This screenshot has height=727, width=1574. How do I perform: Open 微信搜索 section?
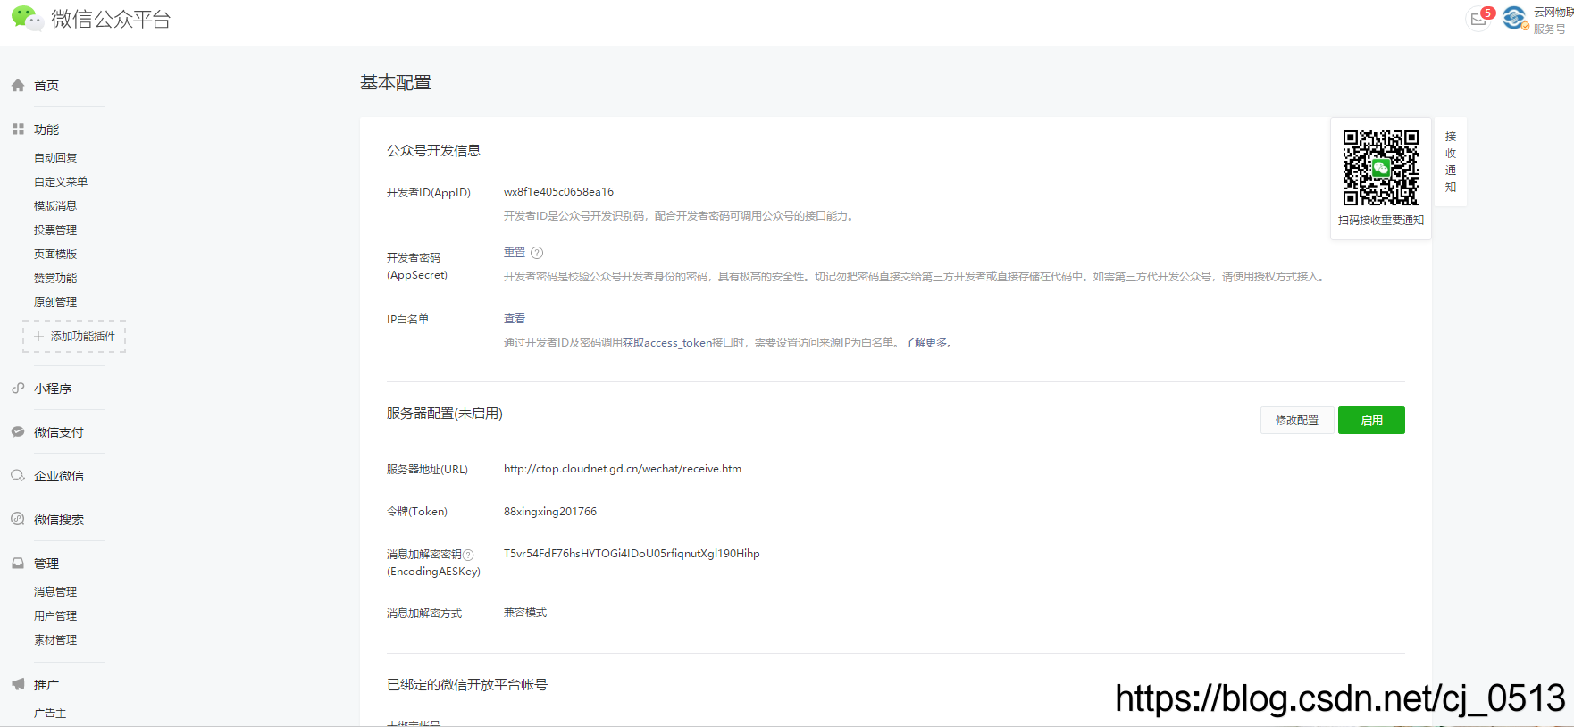59,520
